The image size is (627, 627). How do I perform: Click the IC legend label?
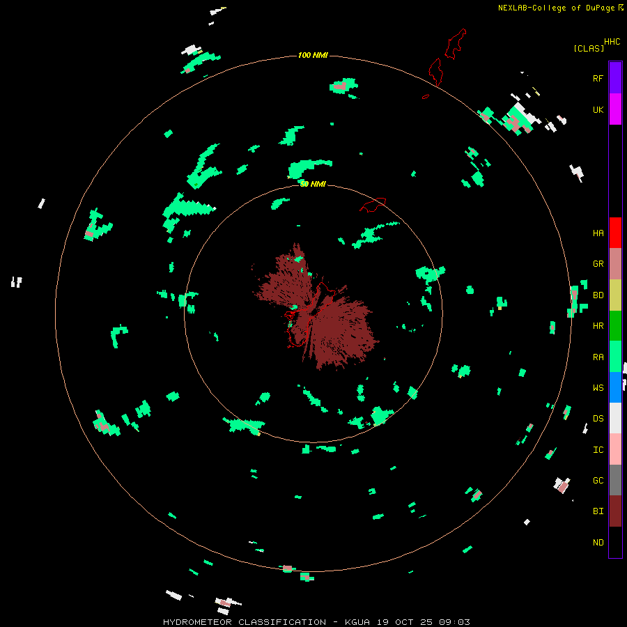click(x=598, y=450)
